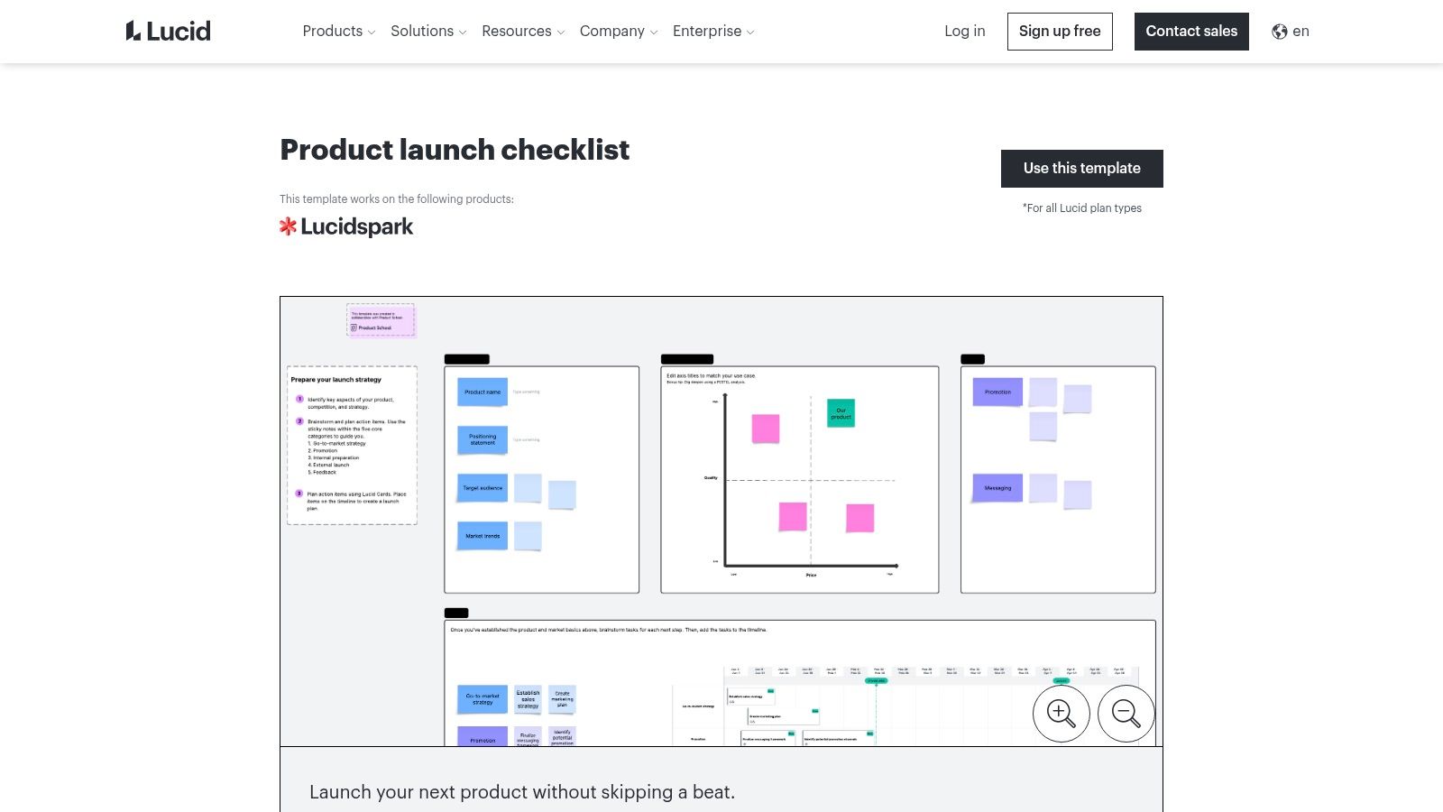Open the globe language icon
1443x812 pixels.
coord(1278,31)
